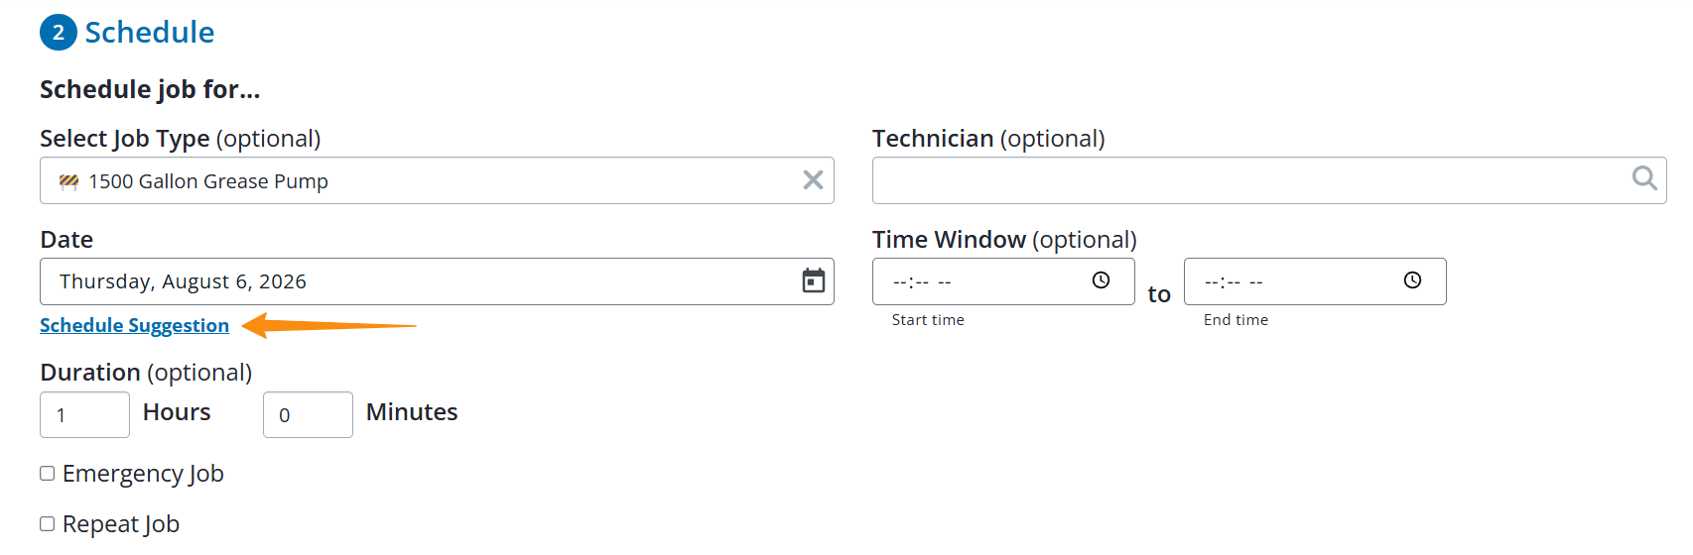
Task: Click the Start time input field
Action: pos(1003,281)
